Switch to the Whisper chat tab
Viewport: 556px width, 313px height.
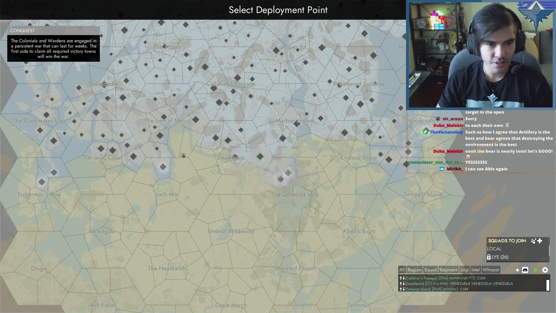click(x=491, y=270)
